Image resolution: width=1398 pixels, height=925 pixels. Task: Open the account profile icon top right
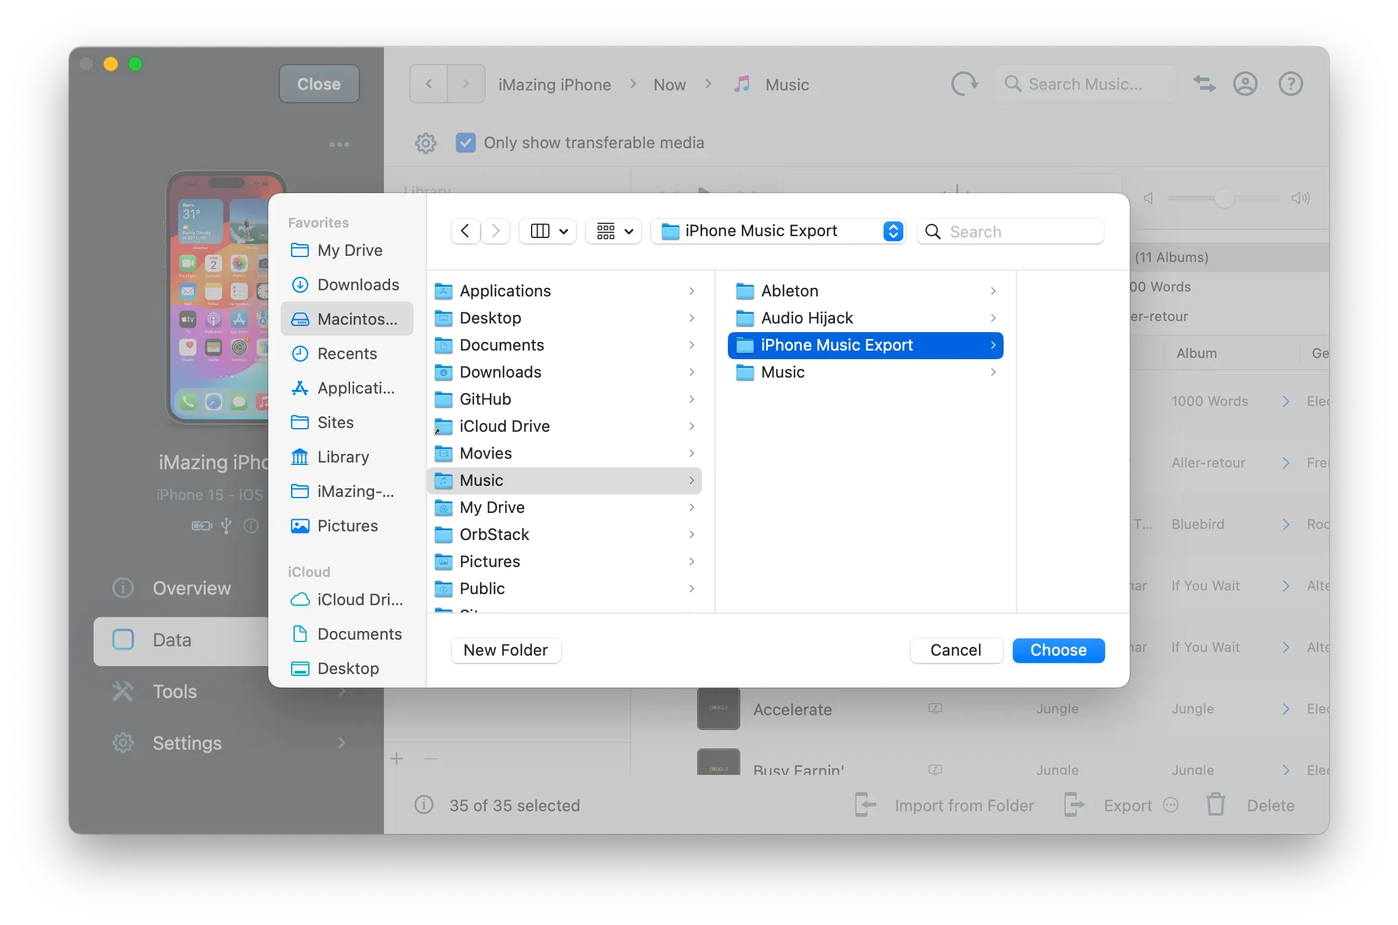click(x=1245, y=84)
